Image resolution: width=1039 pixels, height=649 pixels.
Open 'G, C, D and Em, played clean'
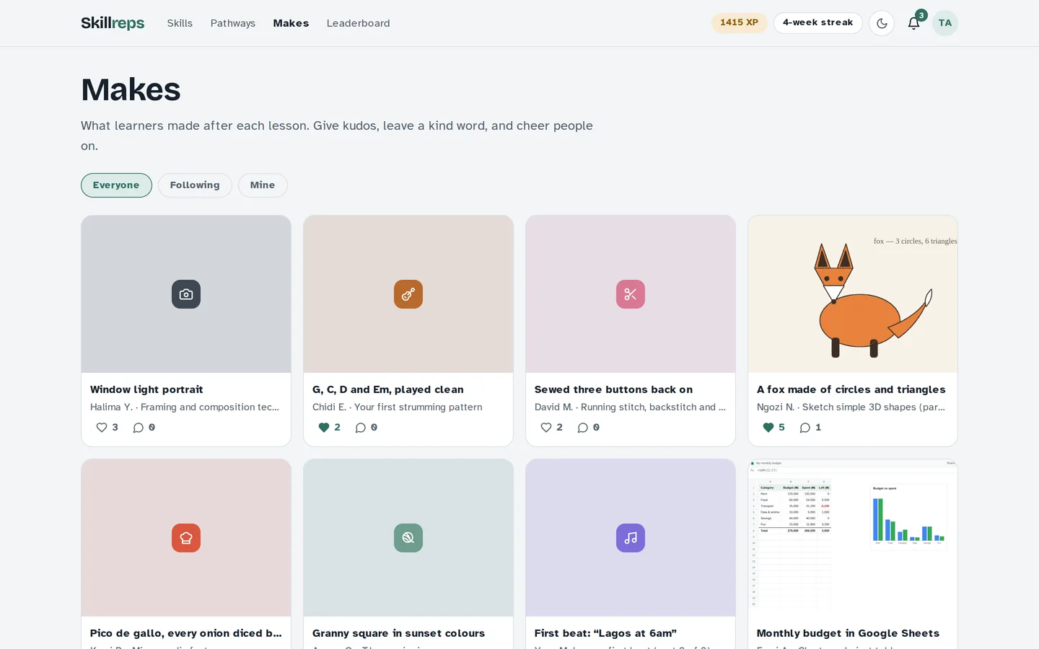click(x=388, y=389)
